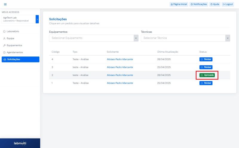The width and height of the screenshot is (239, 148).
Task: Open Moises Pedro Marcante link in row 1
Action: point(120,83)
